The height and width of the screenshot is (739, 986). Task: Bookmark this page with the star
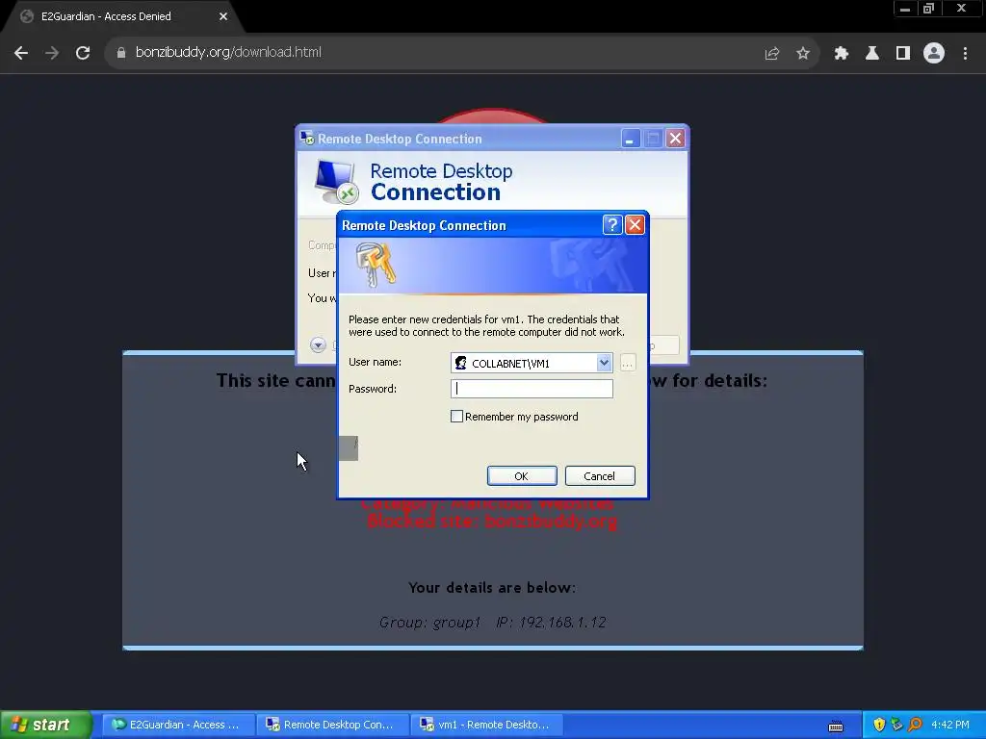pos(803,54)
